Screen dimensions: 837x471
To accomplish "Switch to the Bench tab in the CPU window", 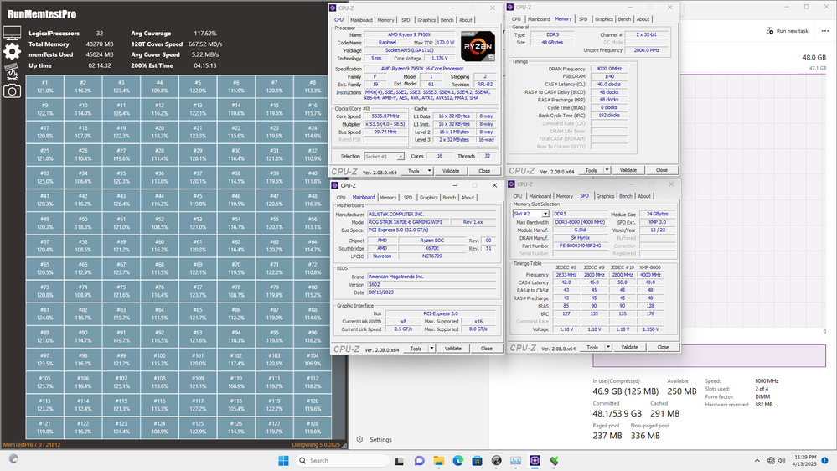I will point(447,20).
